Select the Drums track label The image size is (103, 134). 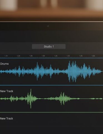click(x=4, y=64)
